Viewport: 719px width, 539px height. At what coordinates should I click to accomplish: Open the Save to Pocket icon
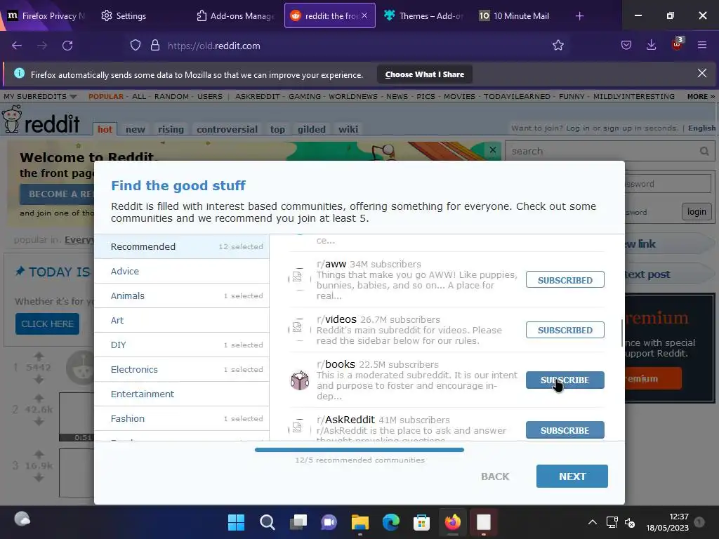(x=626, y=45)
